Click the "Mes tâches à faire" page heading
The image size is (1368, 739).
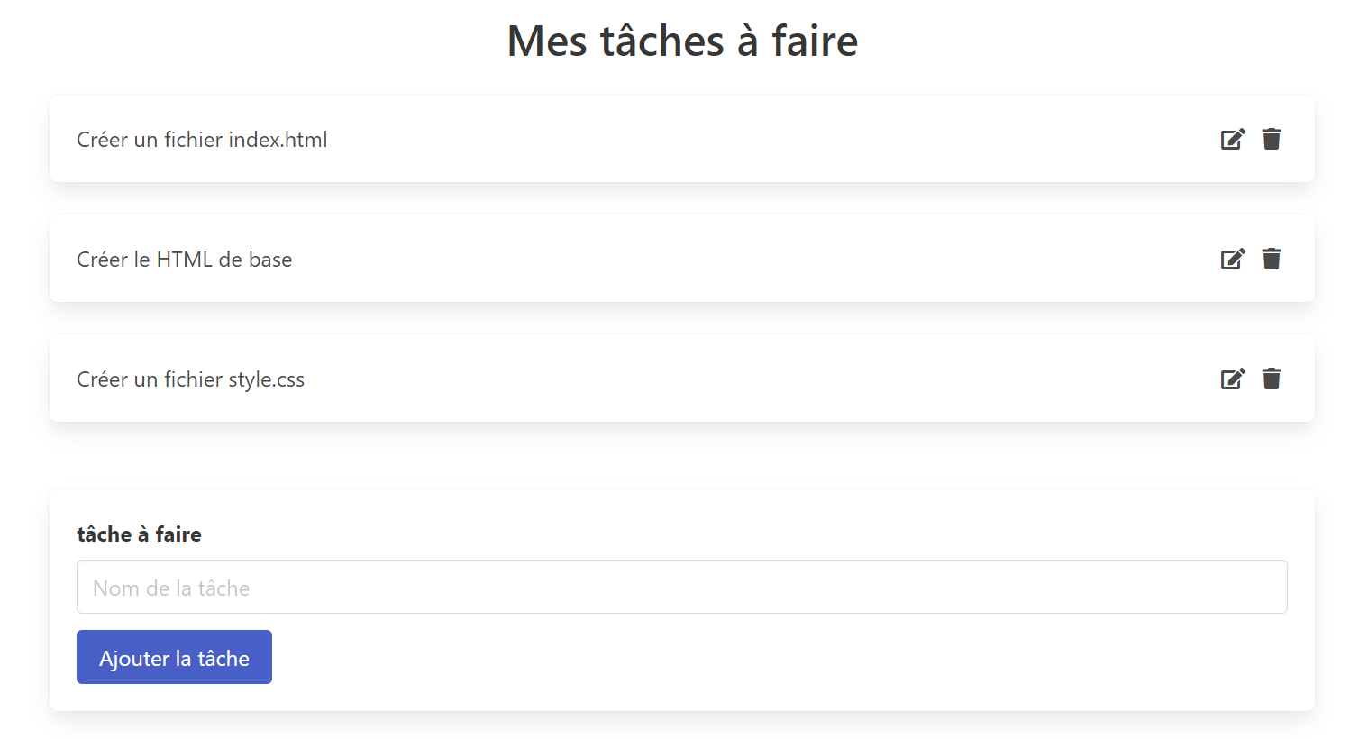(682, 41)
